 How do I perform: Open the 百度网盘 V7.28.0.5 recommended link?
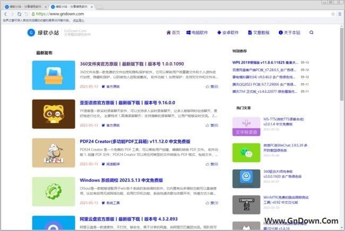tap(264, 70)
